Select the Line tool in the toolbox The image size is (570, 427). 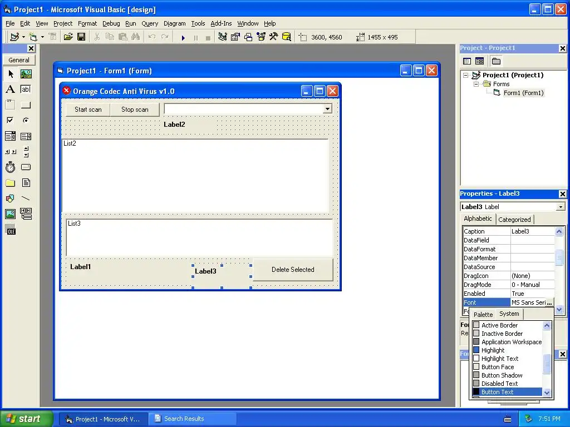click(26, 198)
